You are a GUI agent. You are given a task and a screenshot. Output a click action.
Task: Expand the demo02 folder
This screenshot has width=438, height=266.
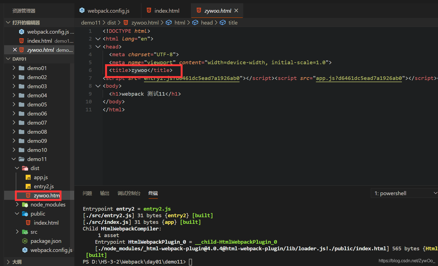click(x=14, y=77)
